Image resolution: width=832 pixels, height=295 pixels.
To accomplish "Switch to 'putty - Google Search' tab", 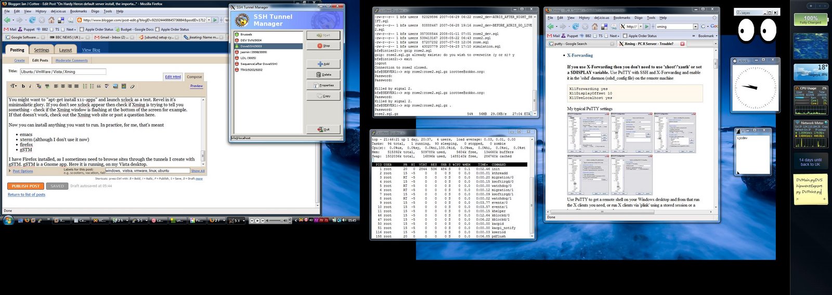I will click(580, 44).
